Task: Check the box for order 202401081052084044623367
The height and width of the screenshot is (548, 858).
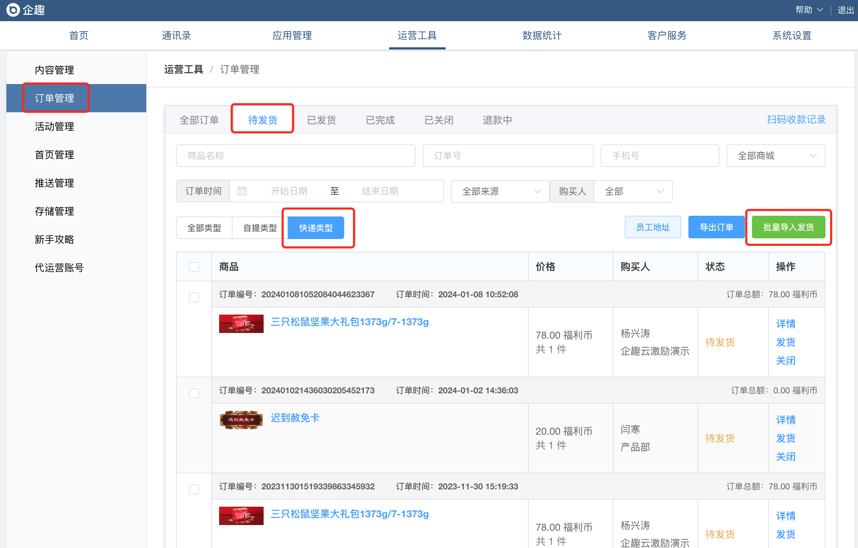Action: click(x=194, y=297)
